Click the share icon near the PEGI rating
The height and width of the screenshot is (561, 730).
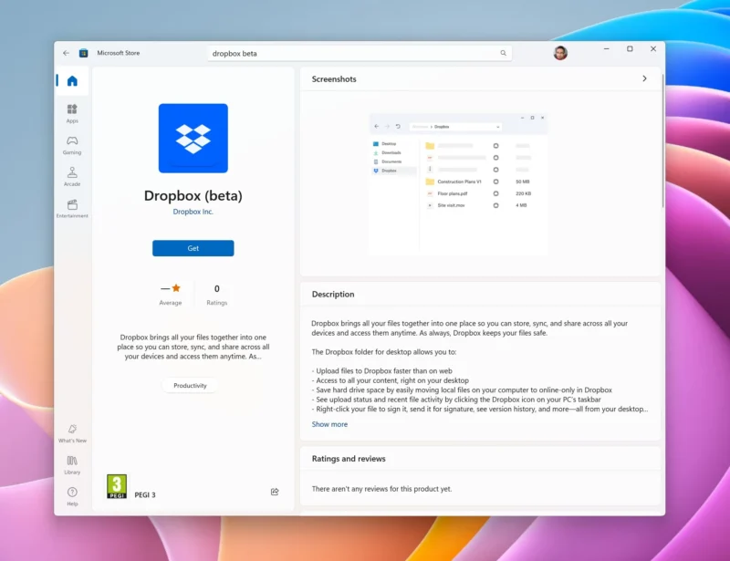tap(274, 492)
